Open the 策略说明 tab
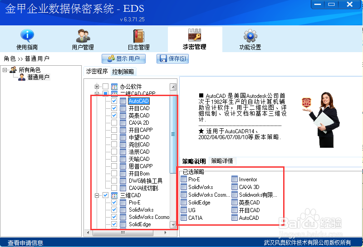The width and height of the screenshot is (363, 247). [x=194, y=161]
